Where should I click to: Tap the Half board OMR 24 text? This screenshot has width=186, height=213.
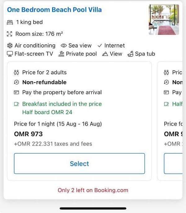point(47,112)
